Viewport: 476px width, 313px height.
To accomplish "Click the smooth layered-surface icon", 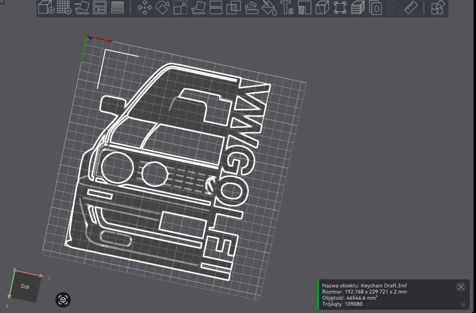I will [x=358, y=9].
